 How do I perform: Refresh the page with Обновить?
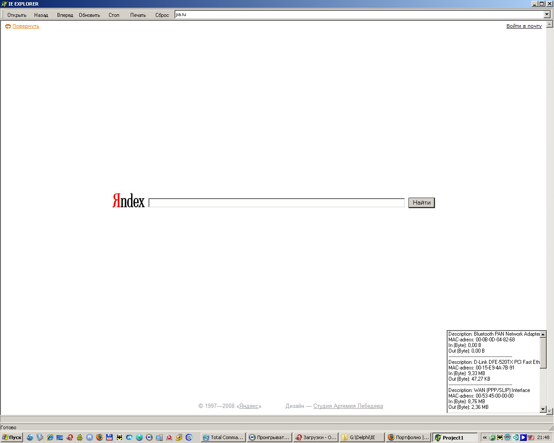click(89, 15)
